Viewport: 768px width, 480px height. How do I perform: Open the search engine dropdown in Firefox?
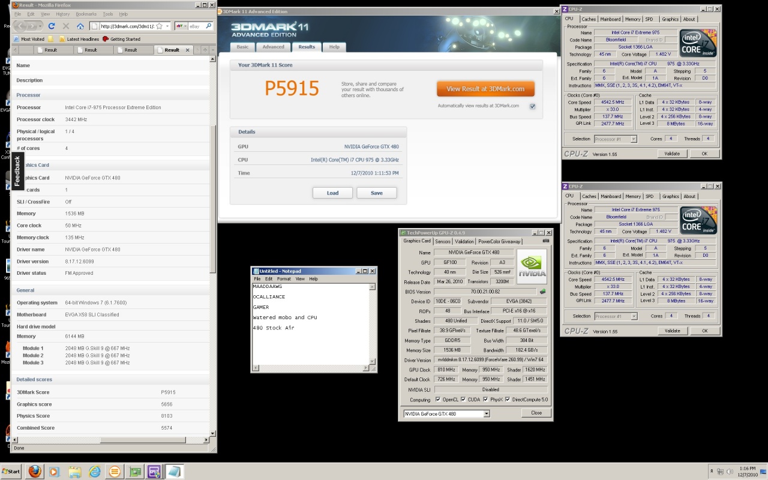coord(181,26)
